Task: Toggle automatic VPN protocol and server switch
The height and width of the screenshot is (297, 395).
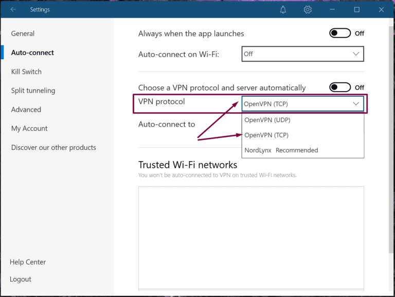Action: click(x=340, y=88)
